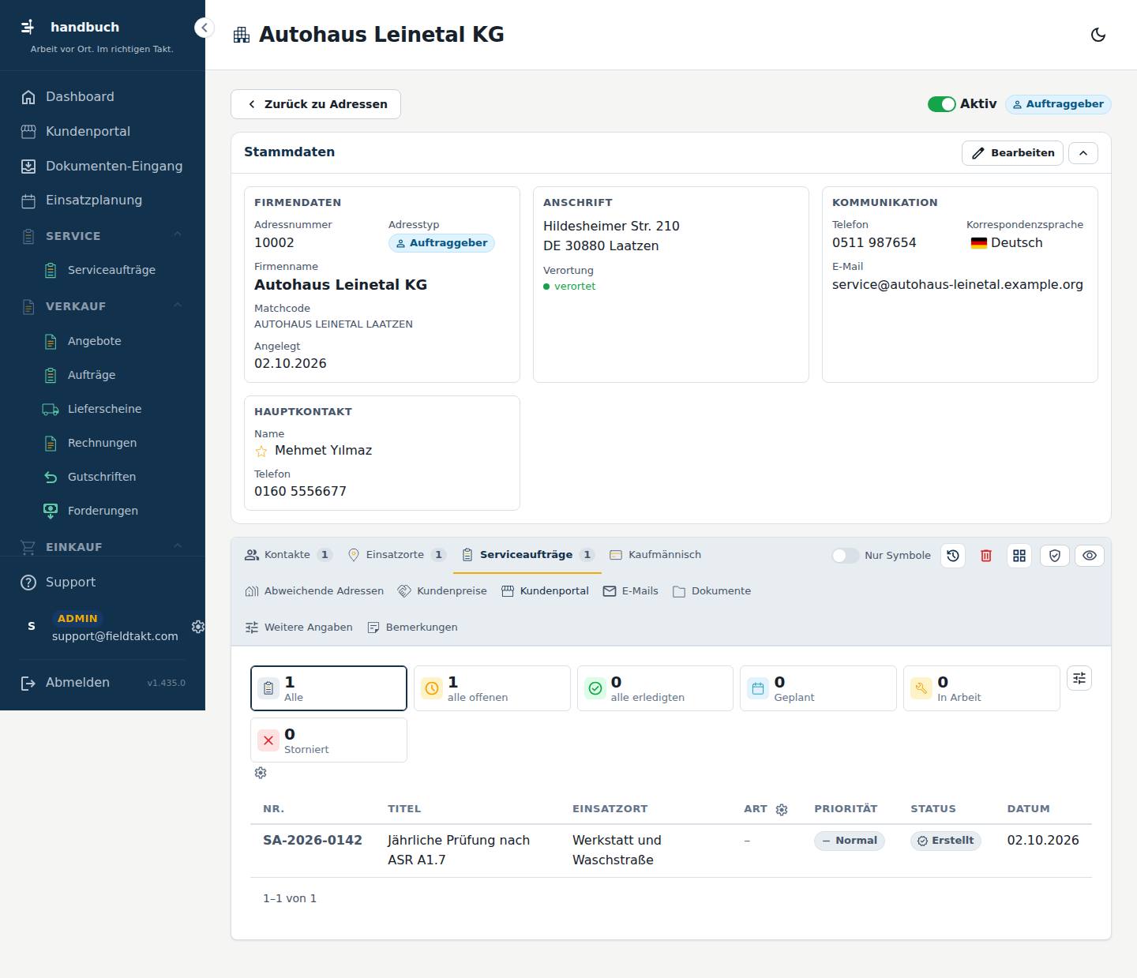1137x978 pixels.
Task: Click the red trash delete icon
Action: (x=986, y=556)
